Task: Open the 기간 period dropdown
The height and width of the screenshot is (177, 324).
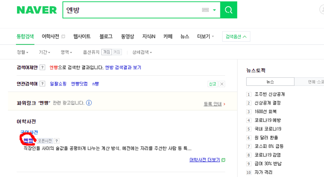Action: pos(45,52)
